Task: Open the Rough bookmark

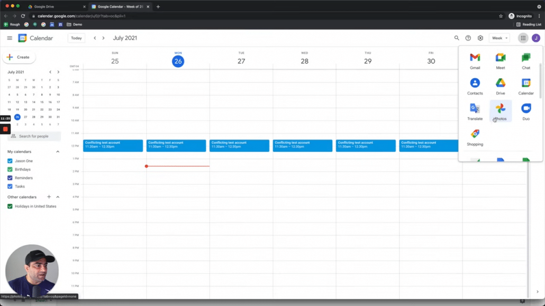Action: 12,25
